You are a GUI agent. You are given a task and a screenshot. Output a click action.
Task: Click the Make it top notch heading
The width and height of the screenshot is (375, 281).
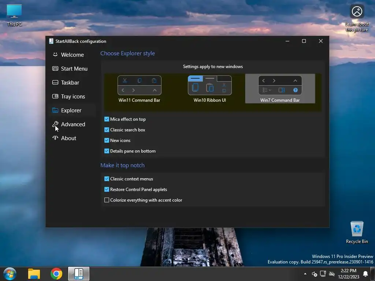coord(122,165)
